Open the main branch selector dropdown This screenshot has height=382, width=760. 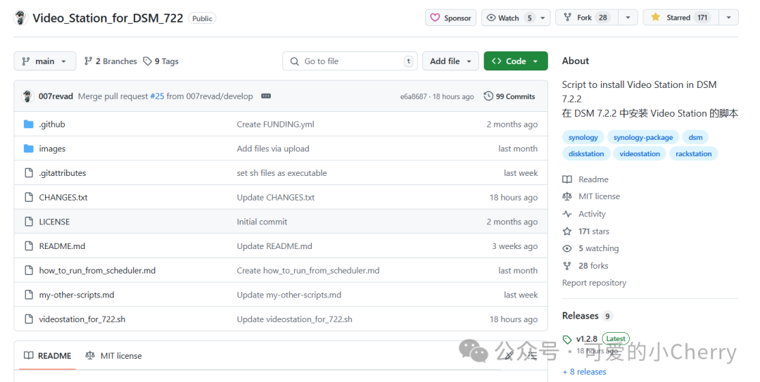45,61
